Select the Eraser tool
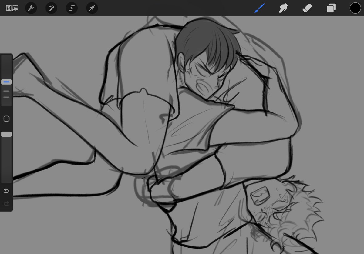 click(x=307, y=8)
